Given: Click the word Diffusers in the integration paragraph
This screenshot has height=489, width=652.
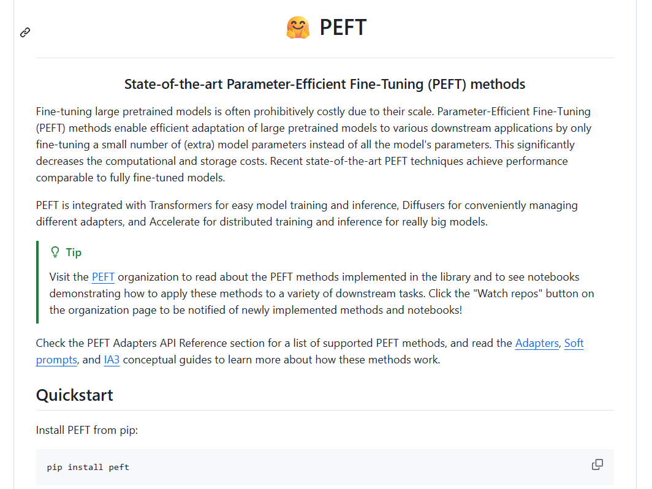Looking at the screenshot, I should [427, 205].
